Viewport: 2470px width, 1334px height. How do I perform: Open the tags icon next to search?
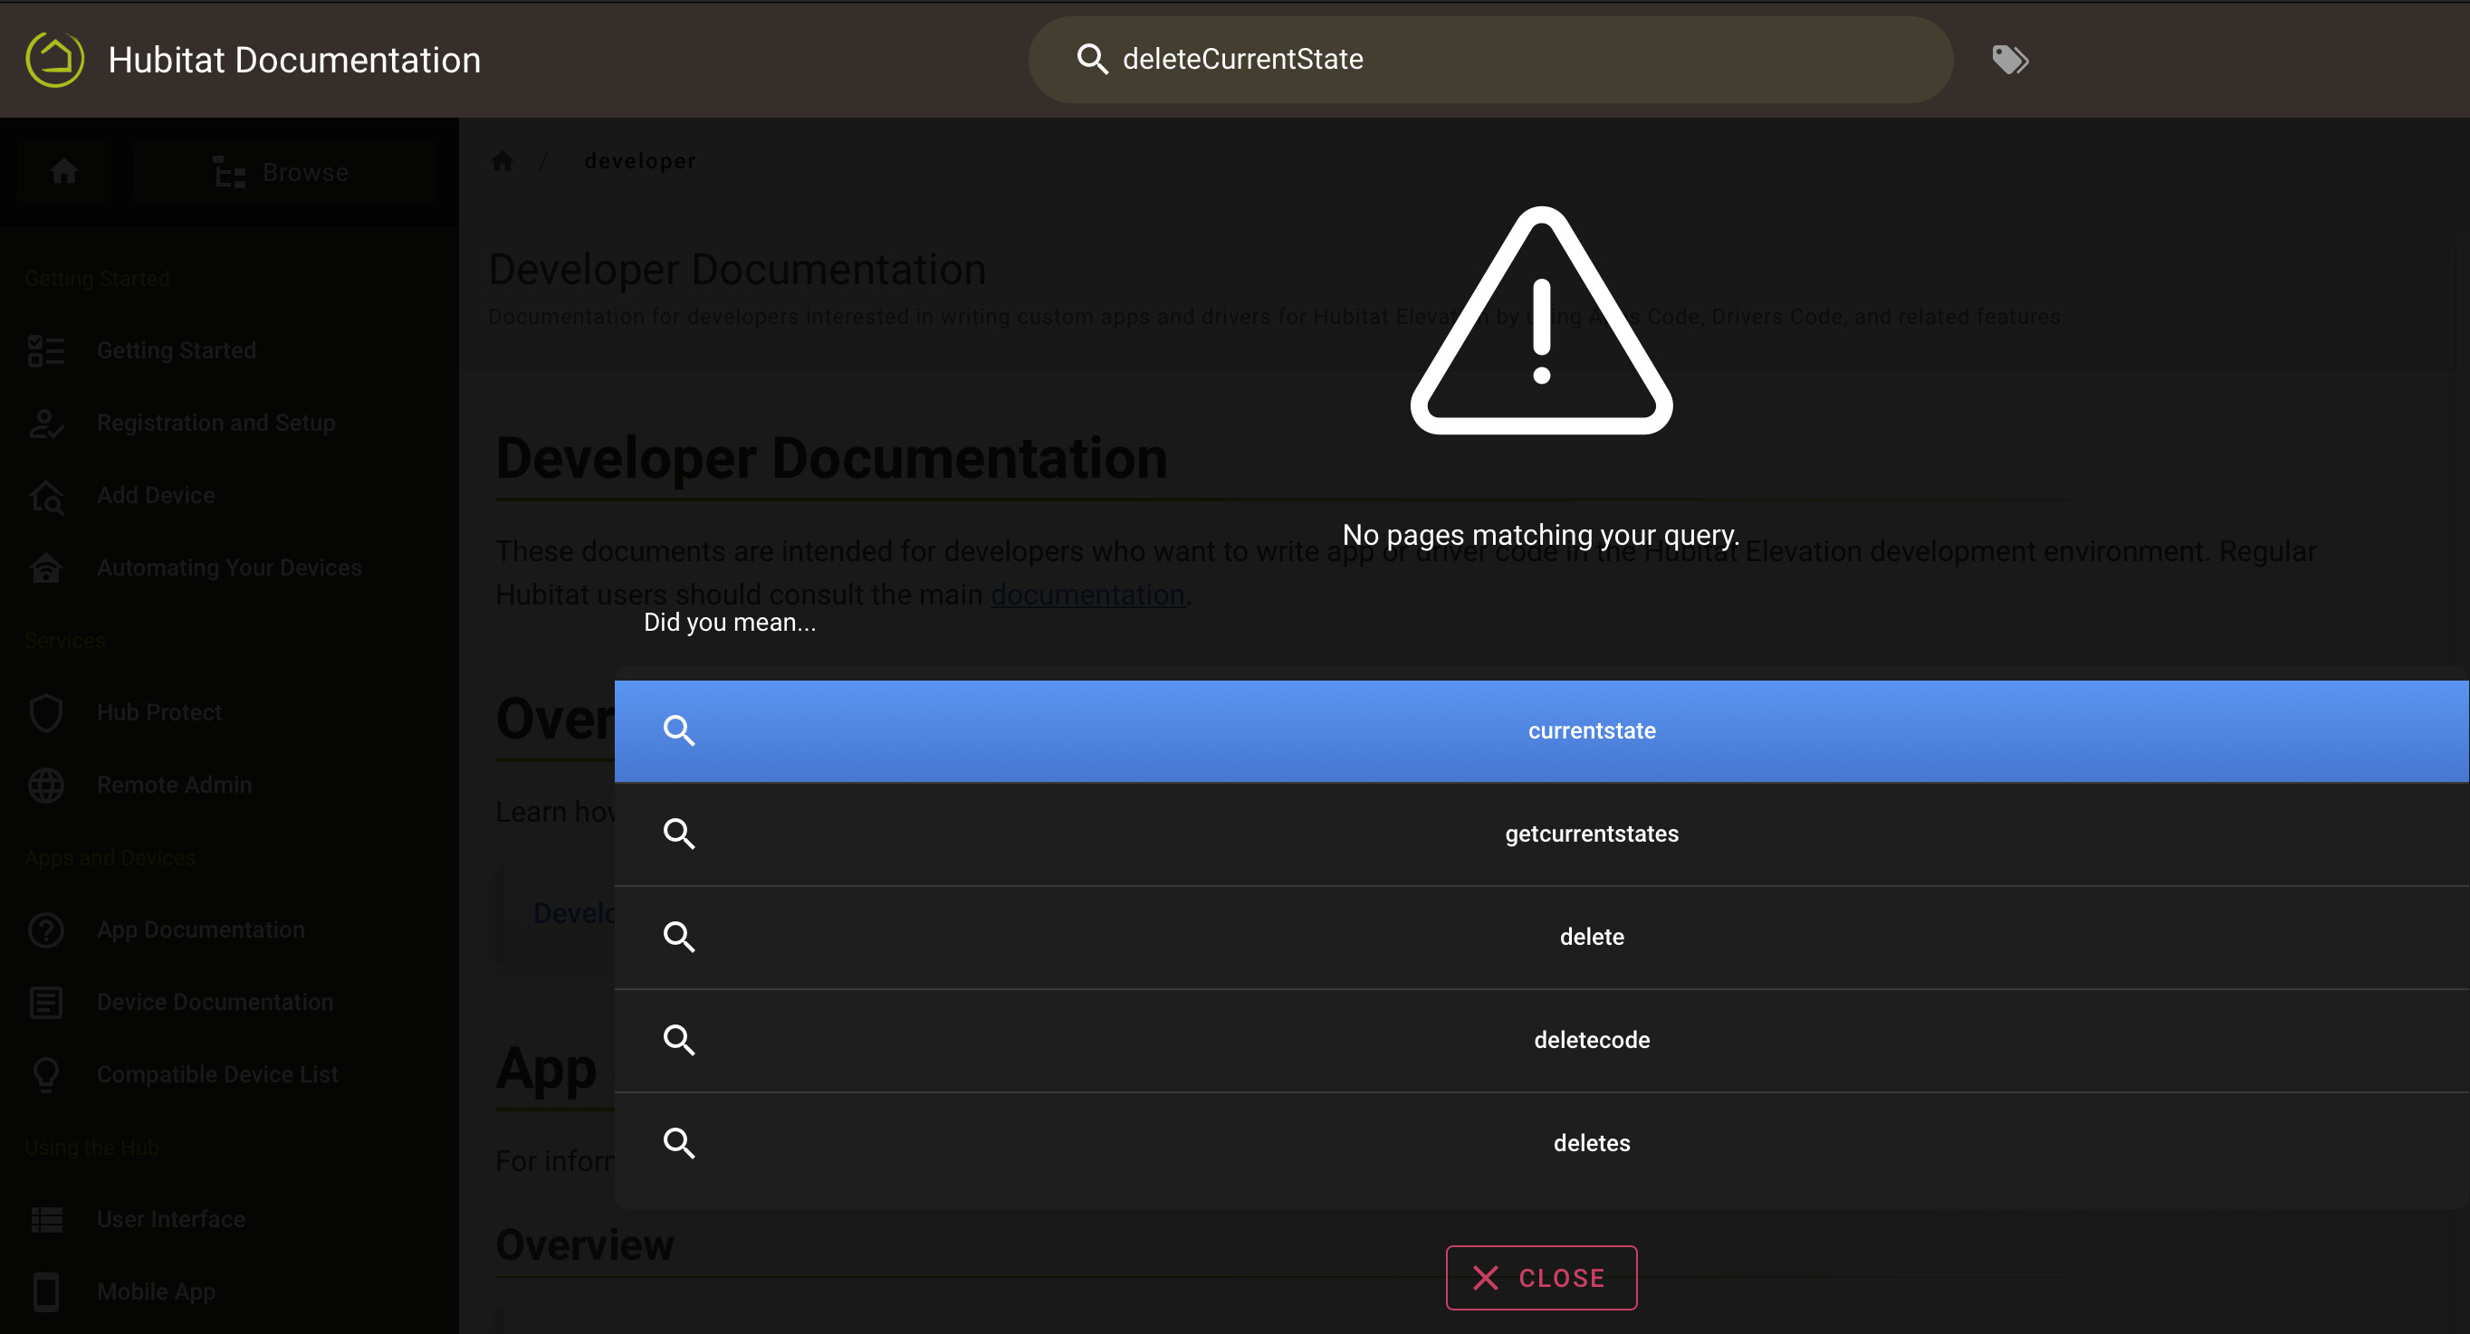tap(2010, 60)
